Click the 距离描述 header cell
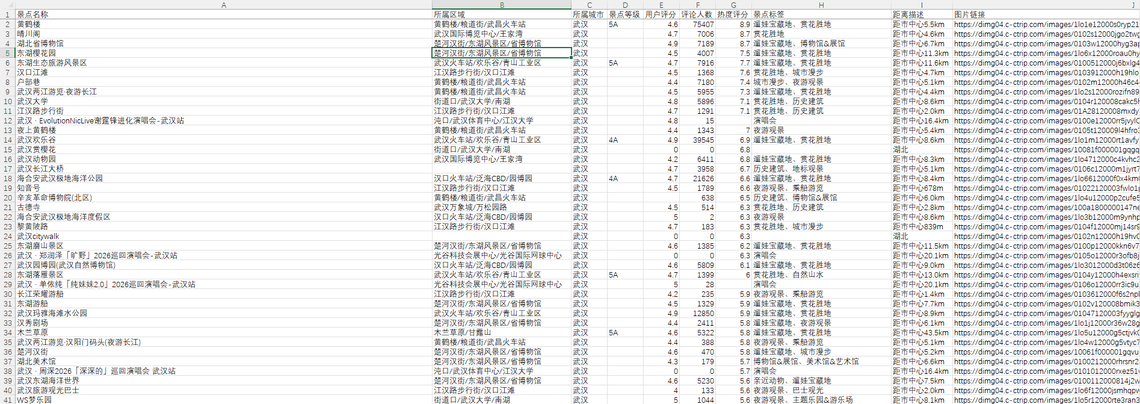The width and height of the screenshot is (1140, 404). [x=922, y=14]
